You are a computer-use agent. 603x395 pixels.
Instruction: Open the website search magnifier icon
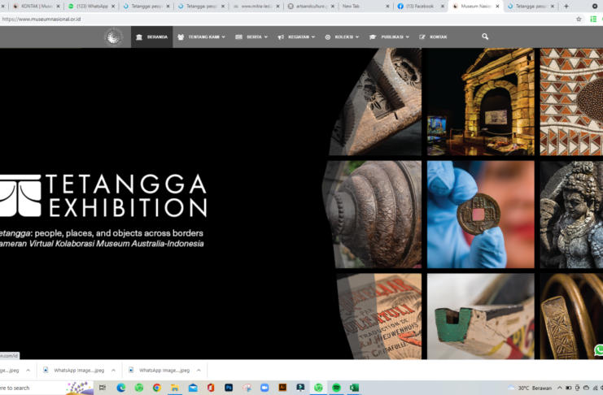485,37
